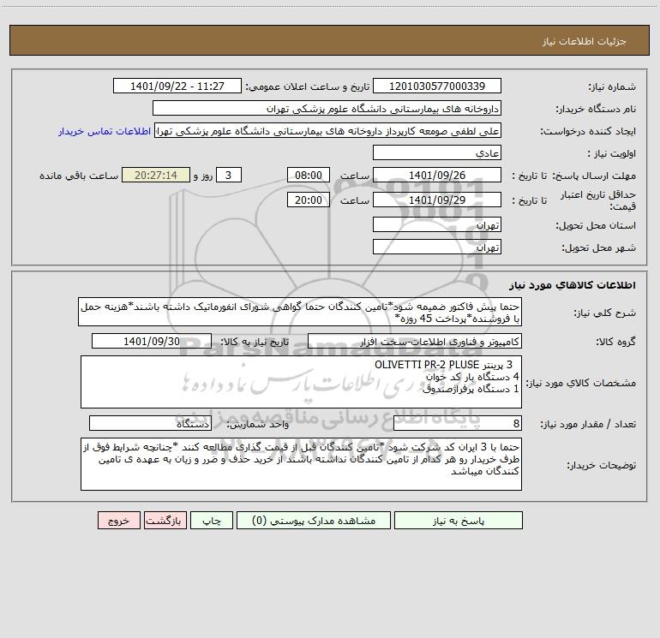Open مشاهده مدارک پیوستی (0) button
This screenshot has height=638, width=660.
pyautogui.click(x=314, y=521)
